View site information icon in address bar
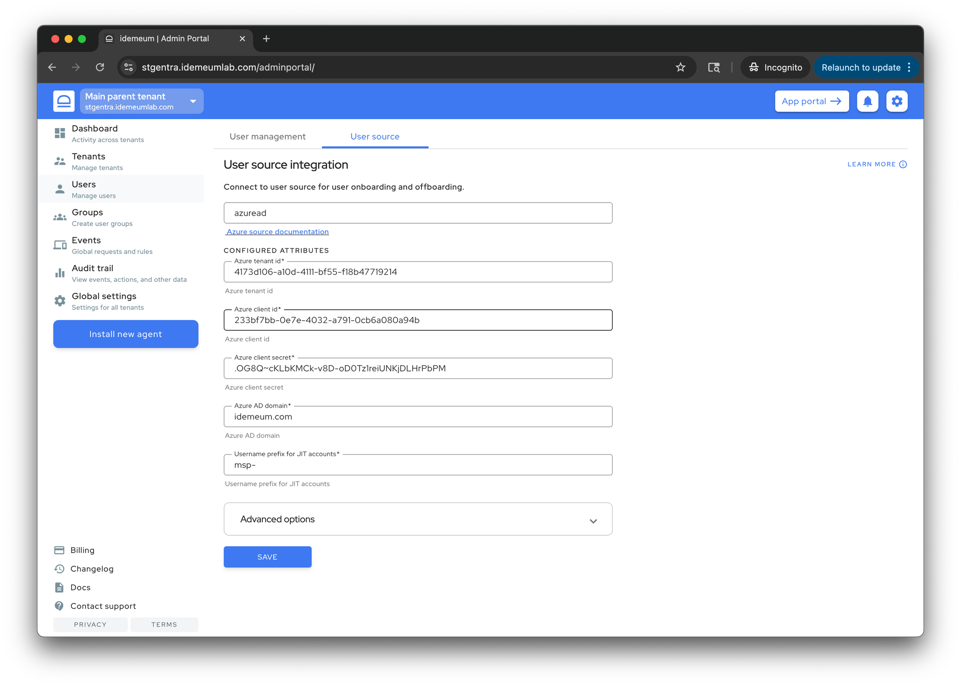 click(x=128, y=67)
